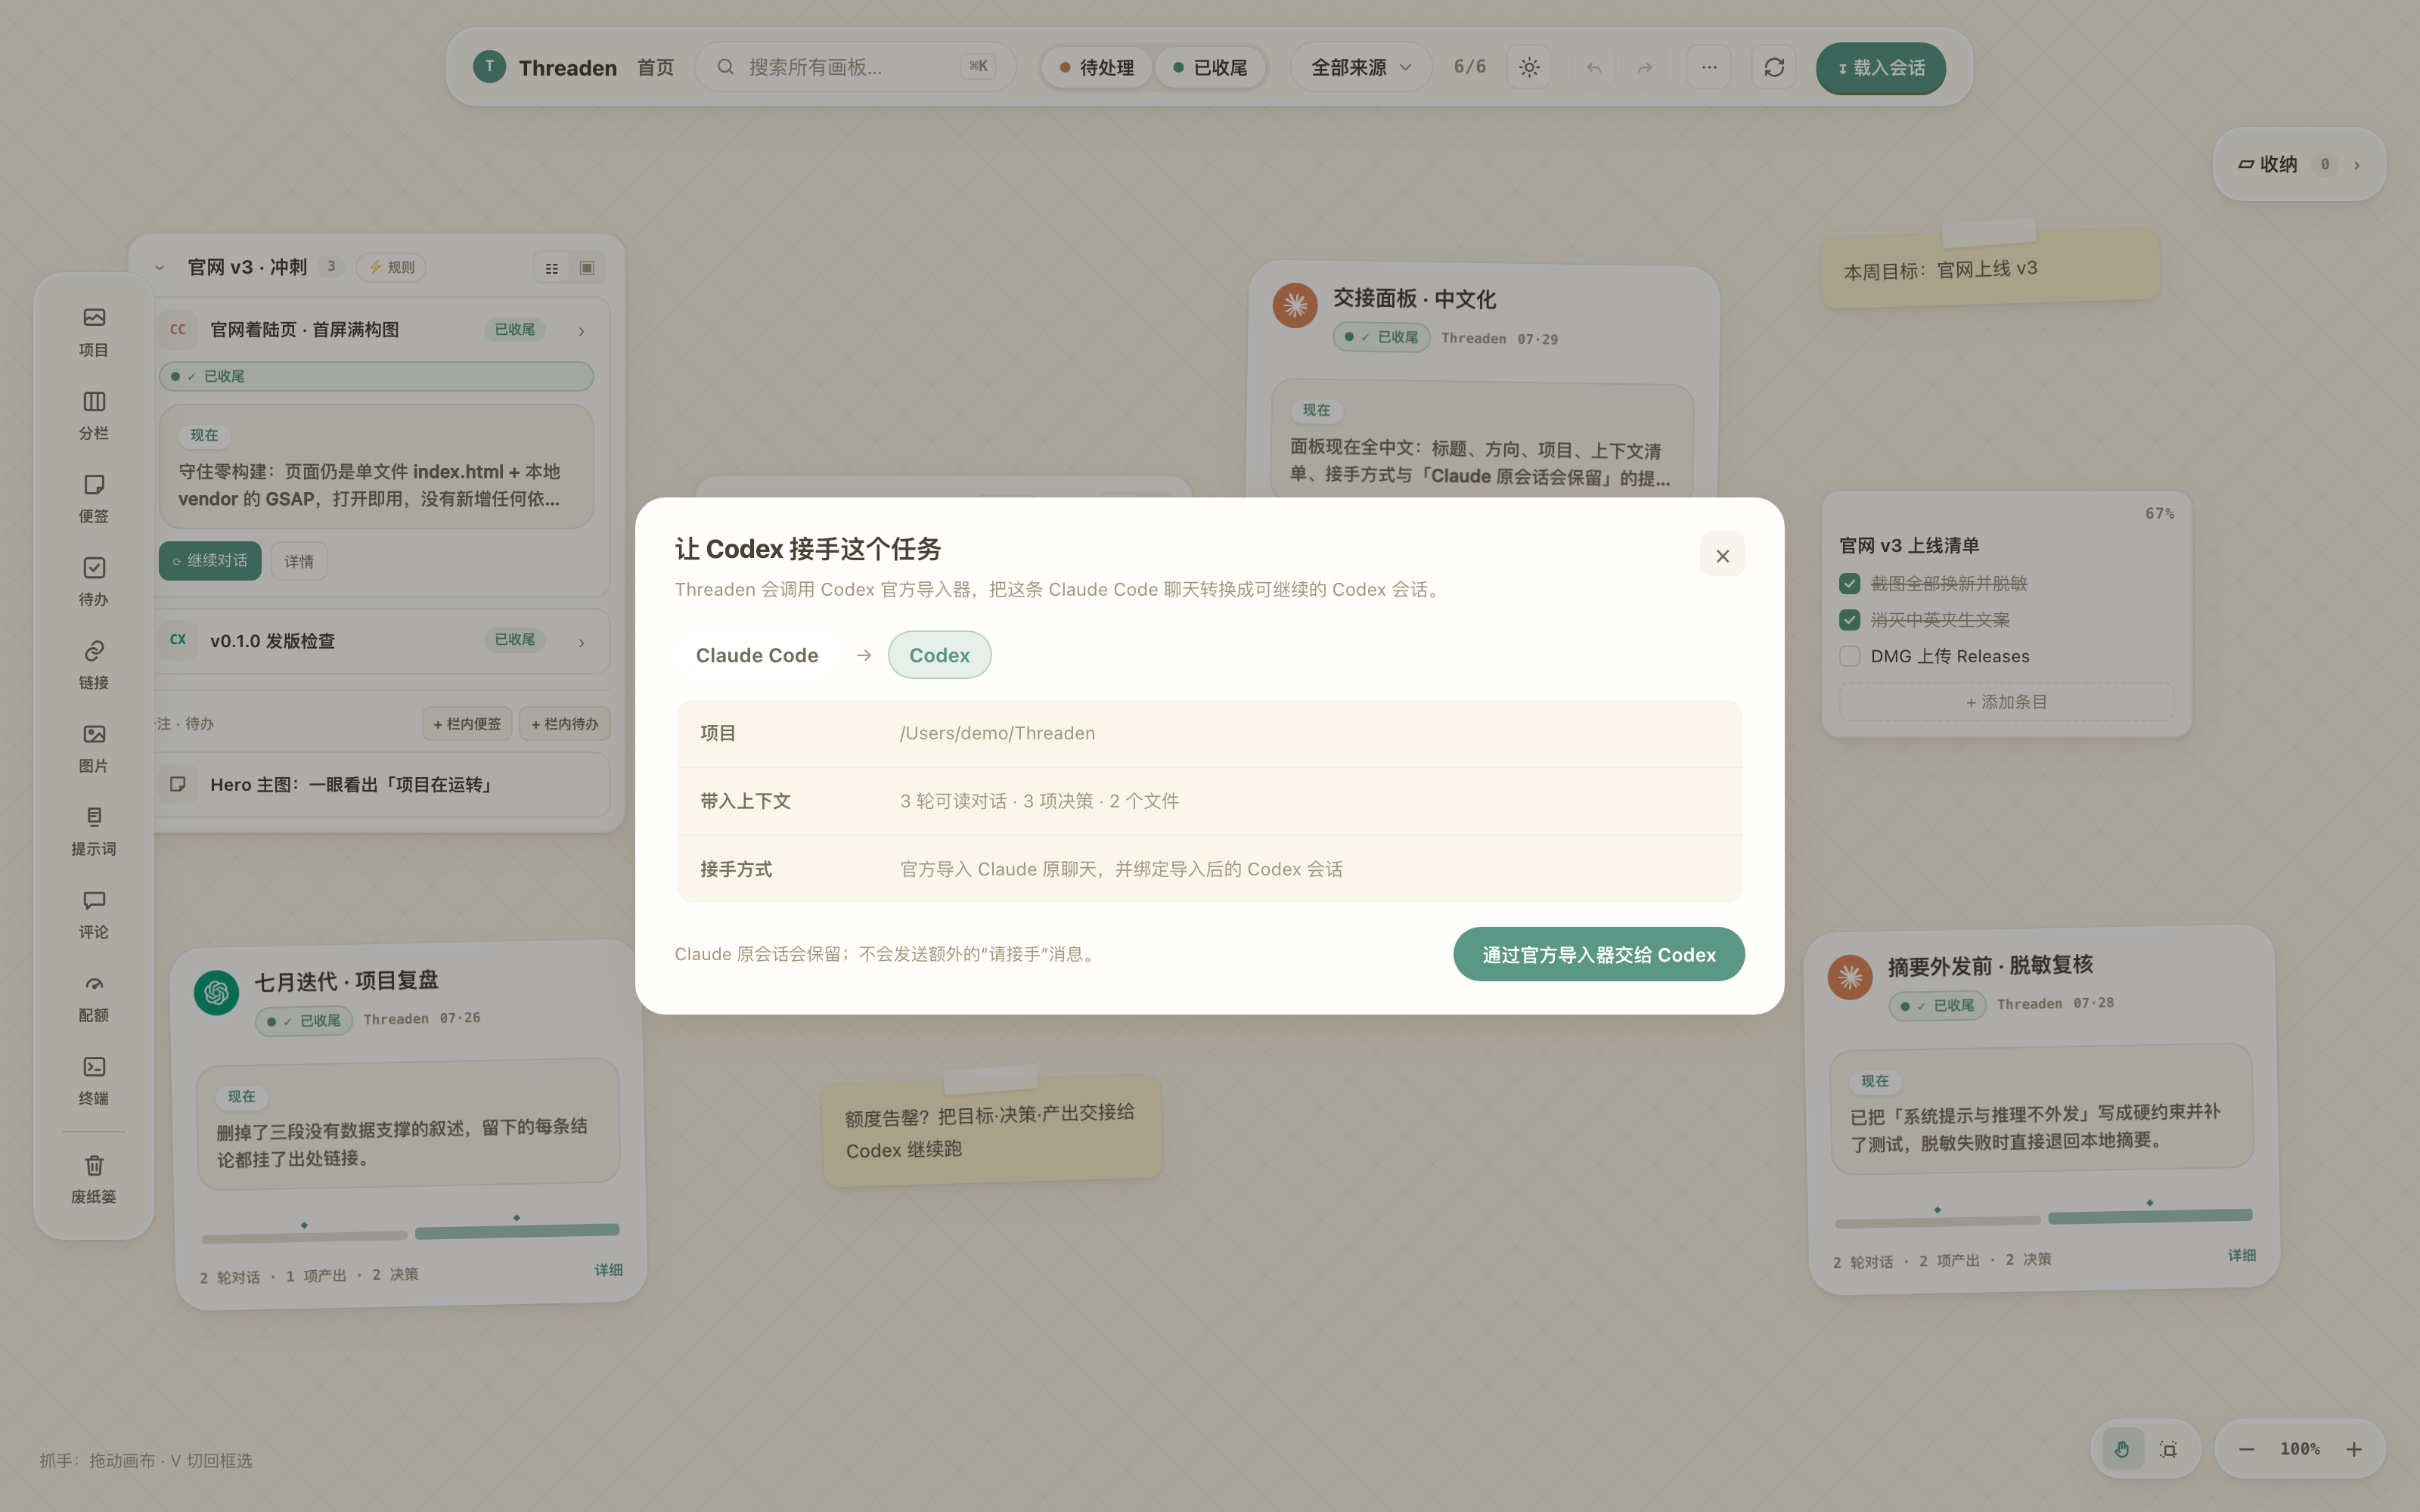Click 通过官方导入器交给 Codex button
The height and width of the screenshot is (1512, 2420).
[x=1598, y=954]
